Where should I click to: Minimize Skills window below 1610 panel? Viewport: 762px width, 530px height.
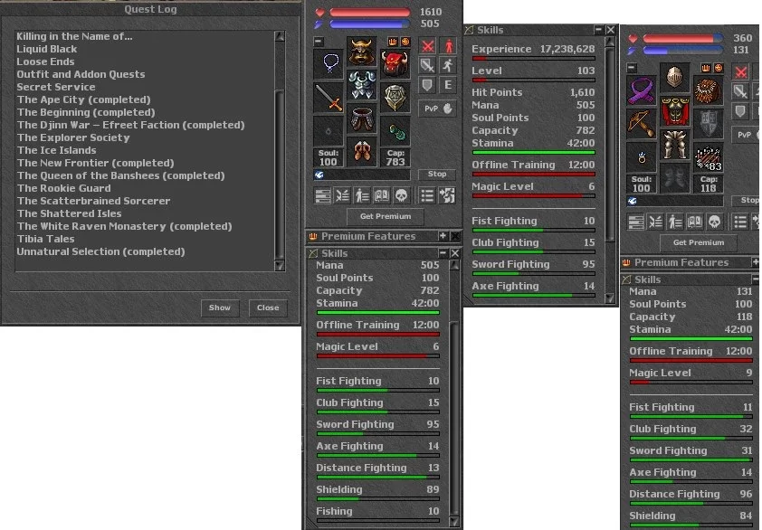(x=443, y=253)
